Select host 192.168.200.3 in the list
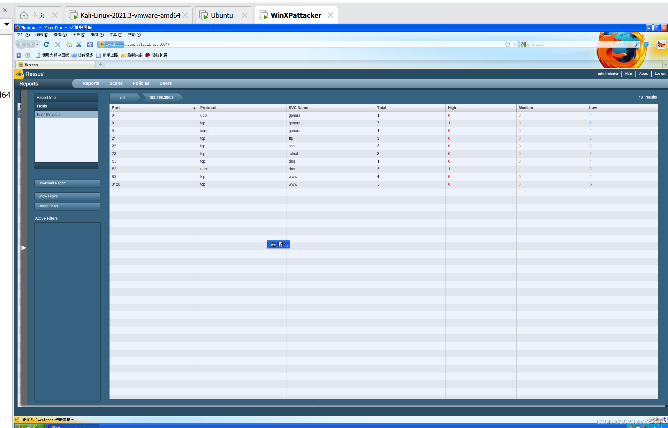 click(x=66, y=114)
